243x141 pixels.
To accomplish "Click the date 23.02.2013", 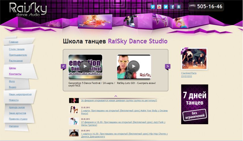I will [85, 107].
